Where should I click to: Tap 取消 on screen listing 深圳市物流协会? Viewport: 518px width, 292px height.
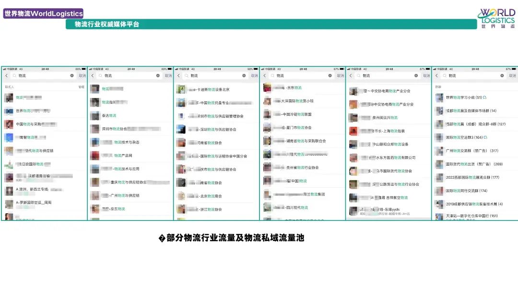(168, 76)
